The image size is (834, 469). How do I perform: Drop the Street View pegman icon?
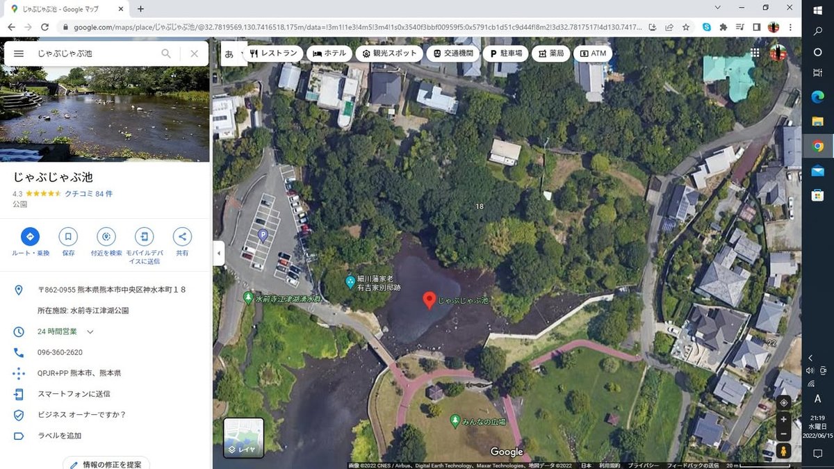783,450
